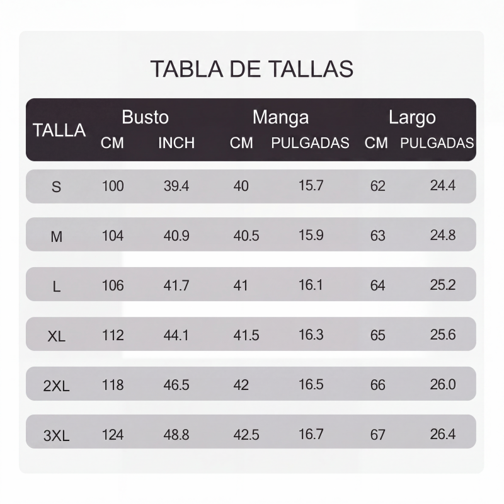
Task: Select the 25.2 length inches for L
Action: tap(443, 285)
